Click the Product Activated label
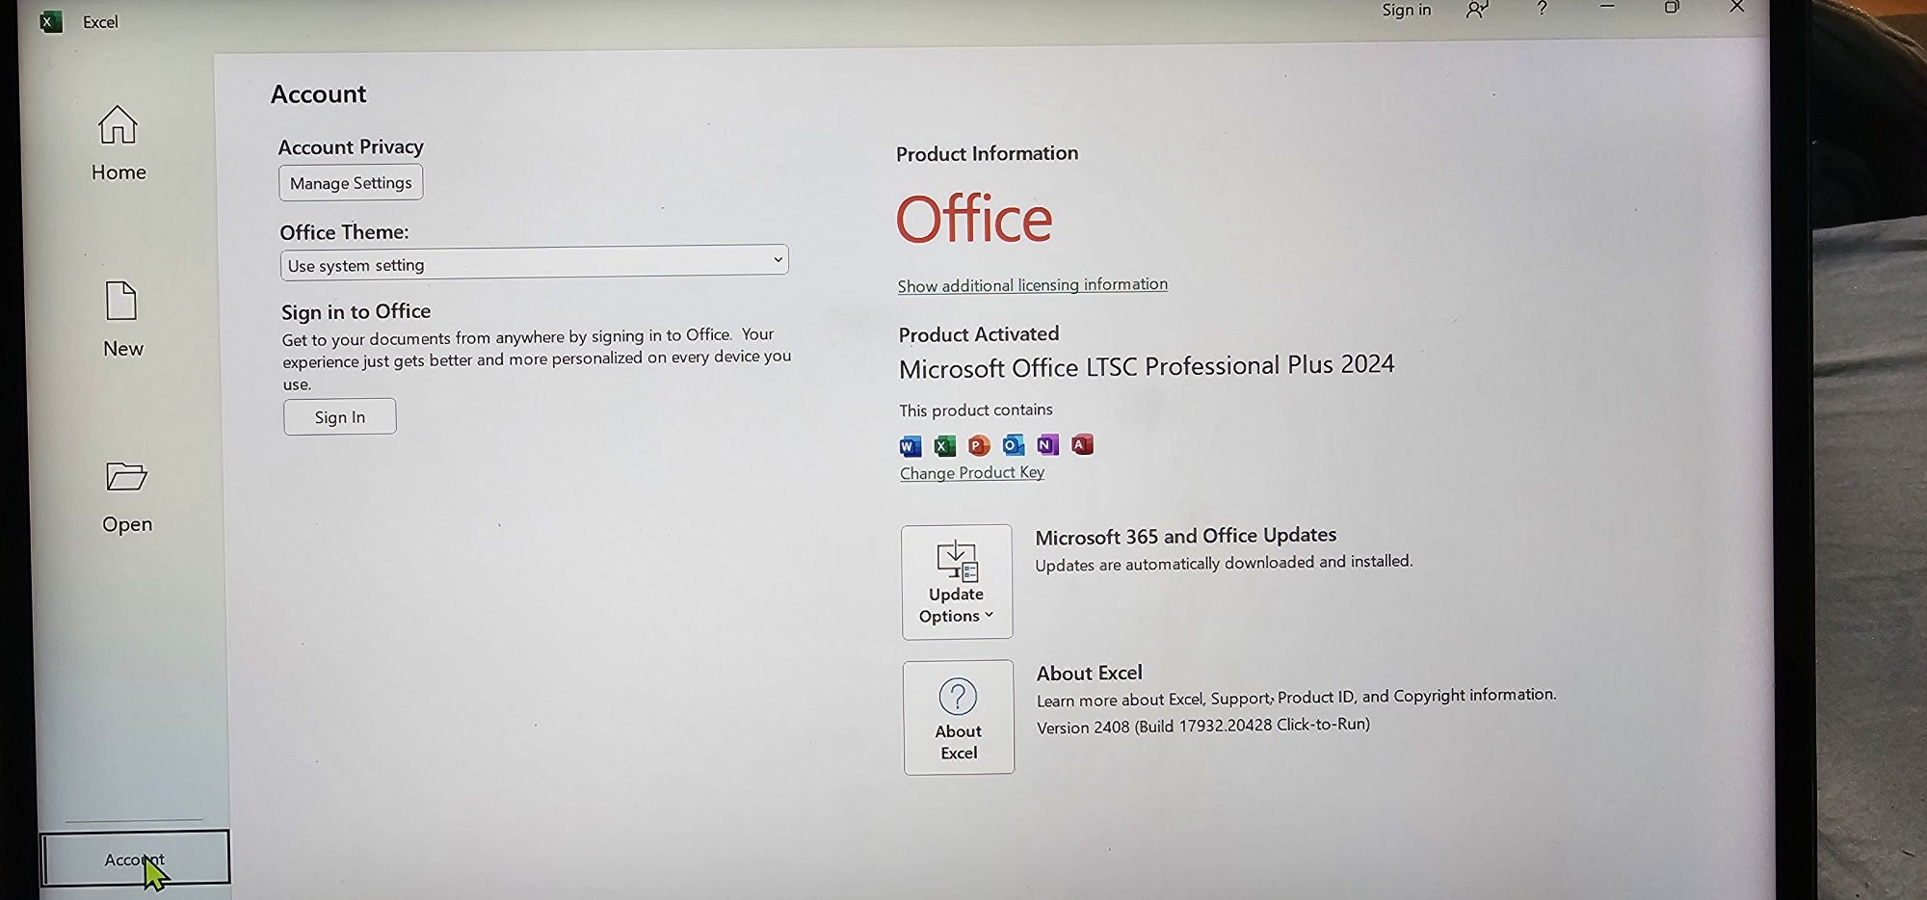1927x900 pixels. [x=979, y=334]
